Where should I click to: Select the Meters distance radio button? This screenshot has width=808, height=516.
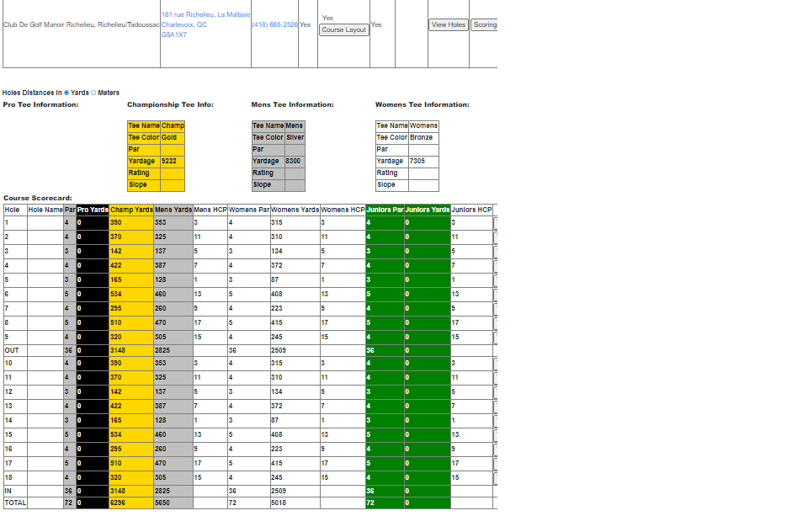click(x=93, y=93)
